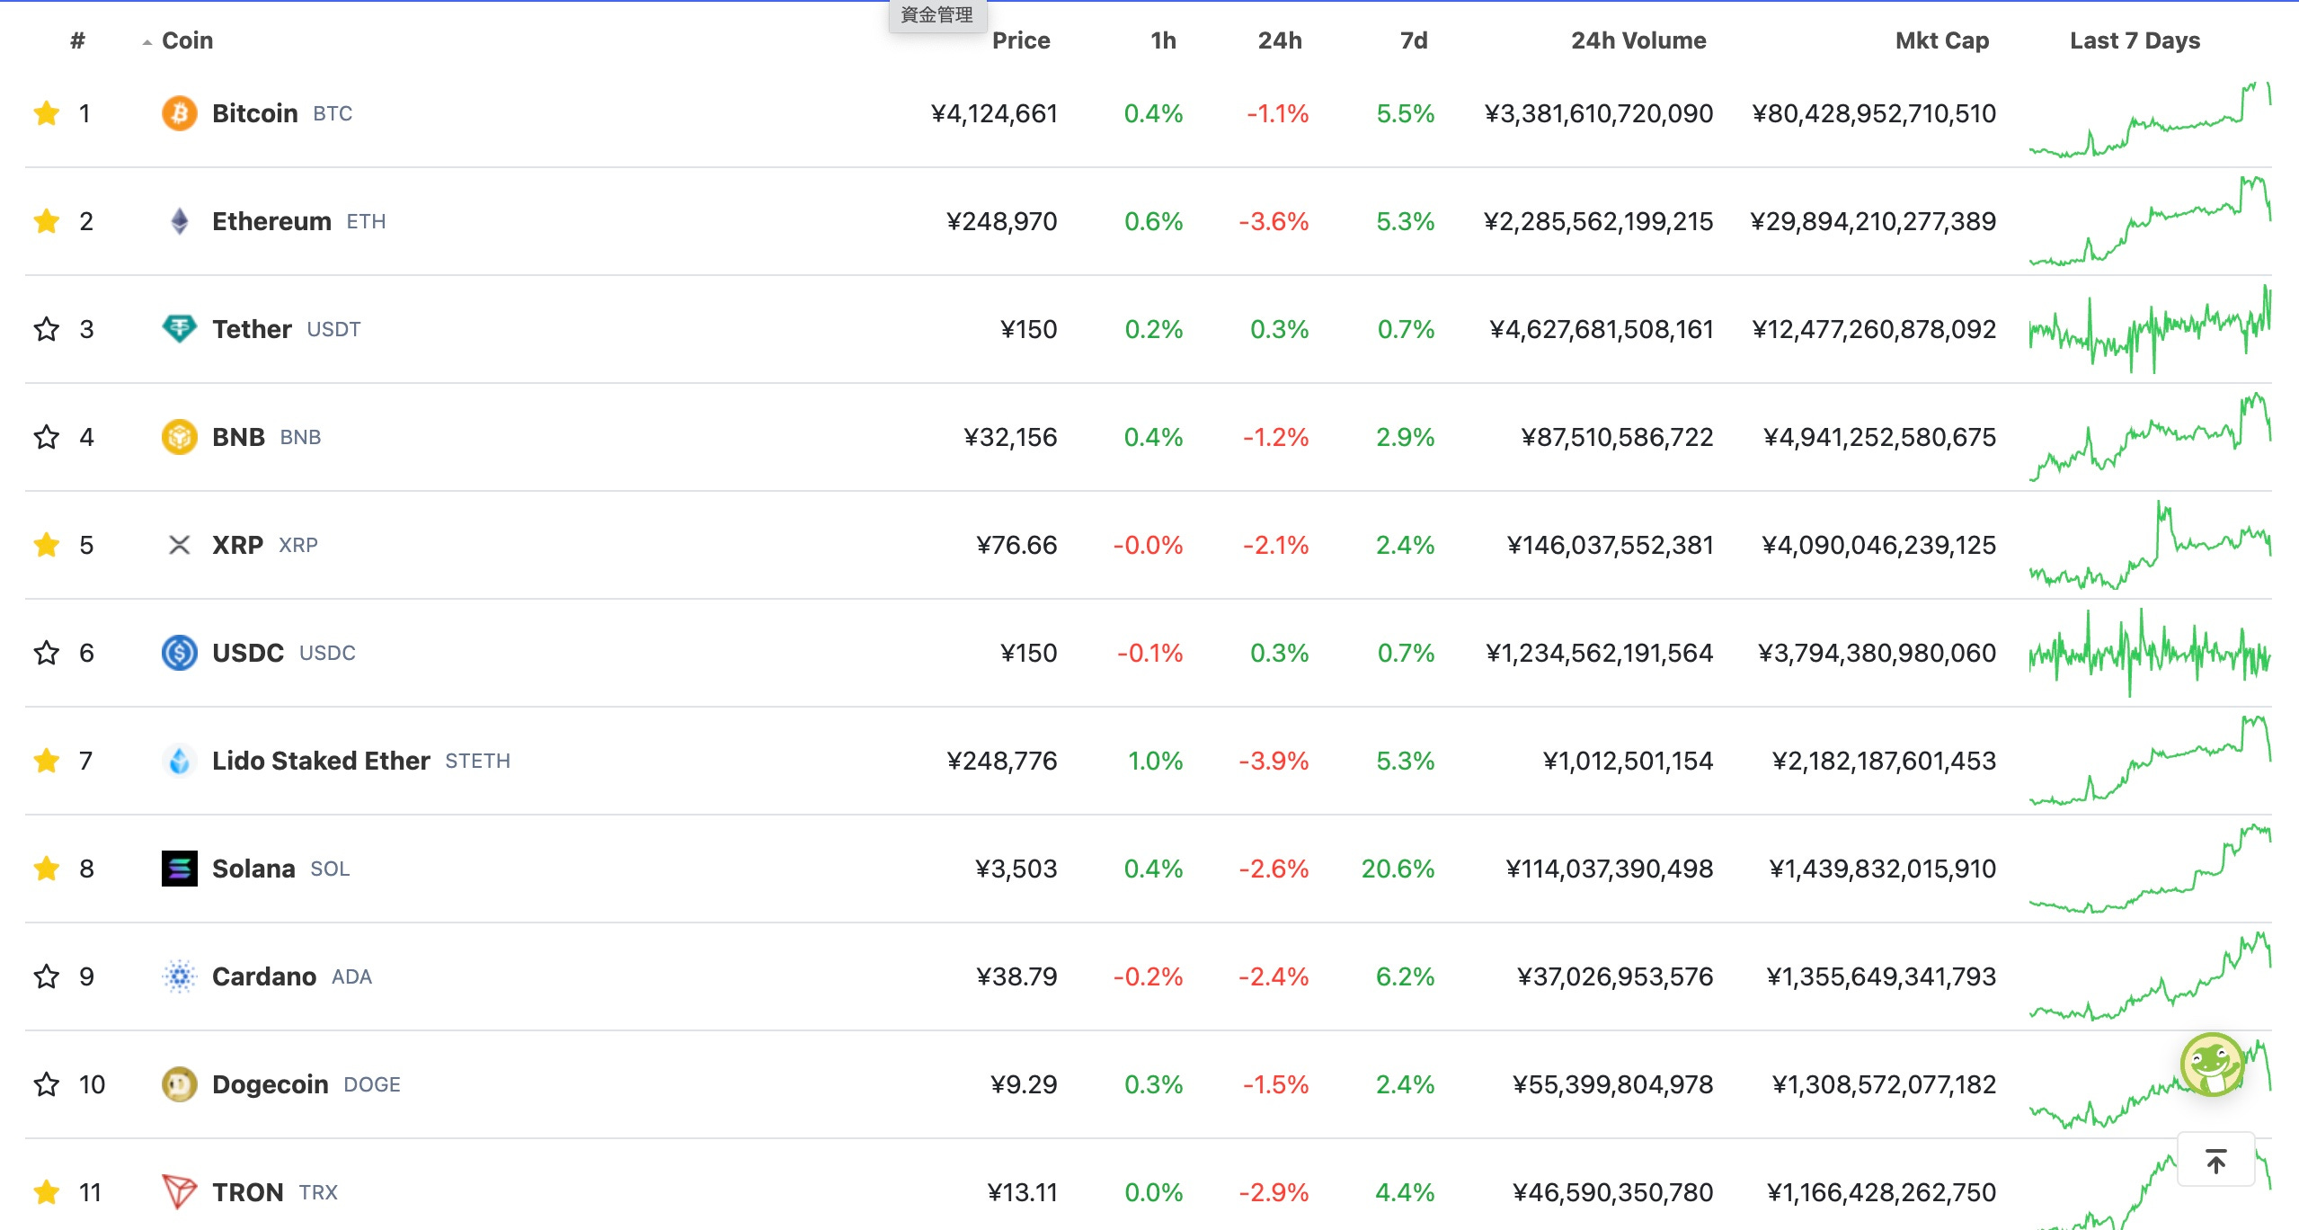Click the Ethereum diamond icon

[180, 221]
